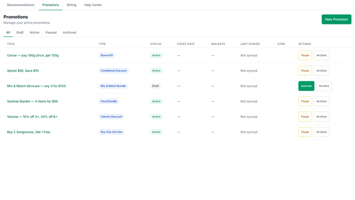
Task: Open Summer Bundle promotion
Action: [32, 101]
